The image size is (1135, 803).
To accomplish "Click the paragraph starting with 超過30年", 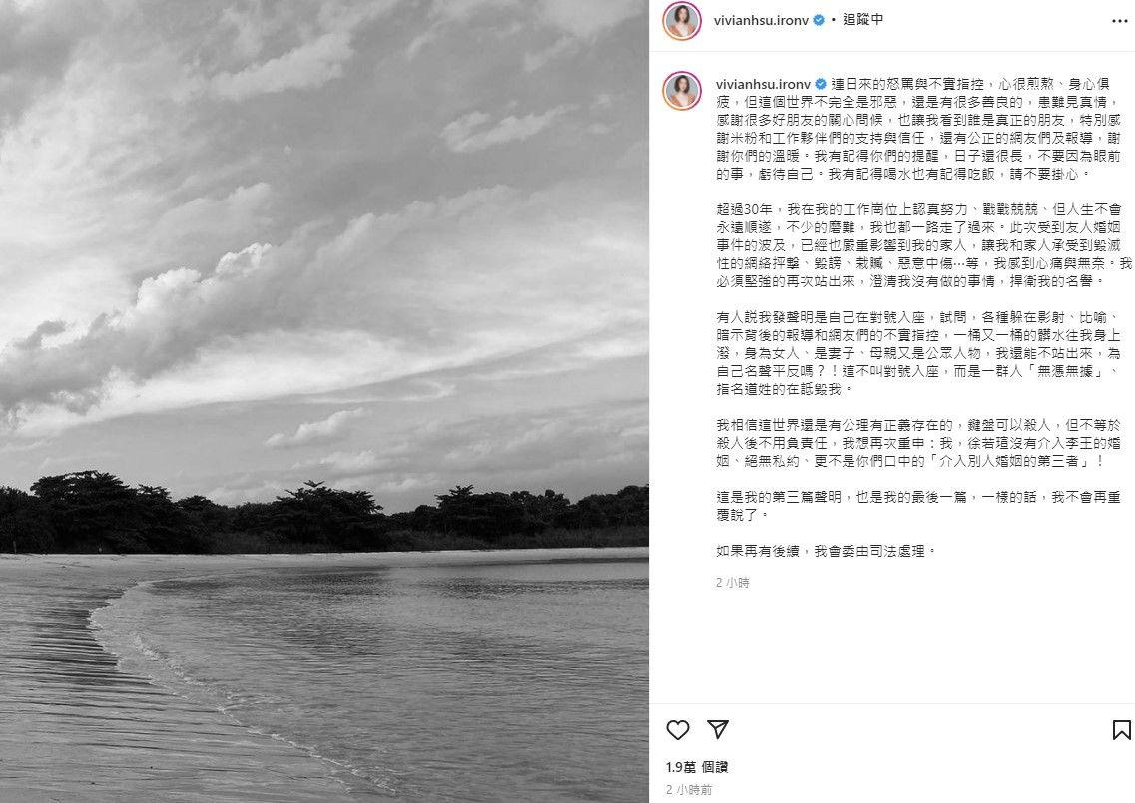I will tap(923, 245).
